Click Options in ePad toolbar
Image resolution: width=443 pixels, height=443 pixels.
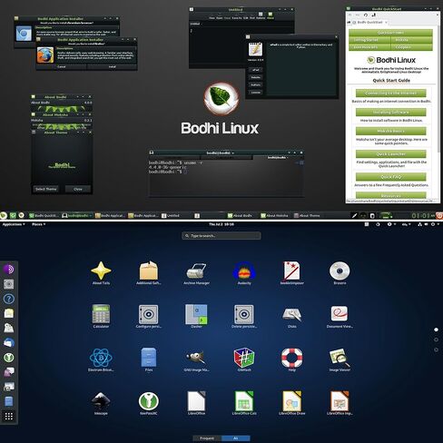261,15
